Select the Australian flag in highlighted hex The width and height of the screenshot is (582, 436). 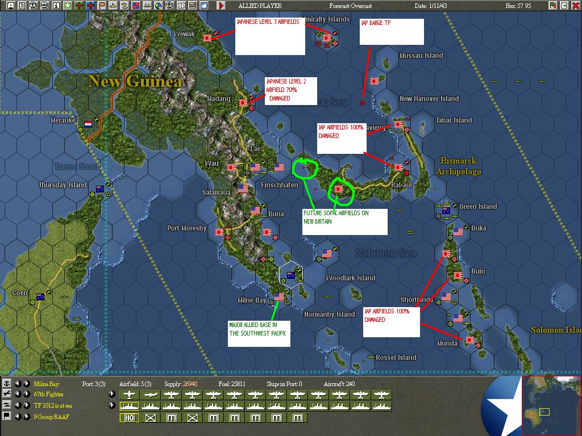290,275
